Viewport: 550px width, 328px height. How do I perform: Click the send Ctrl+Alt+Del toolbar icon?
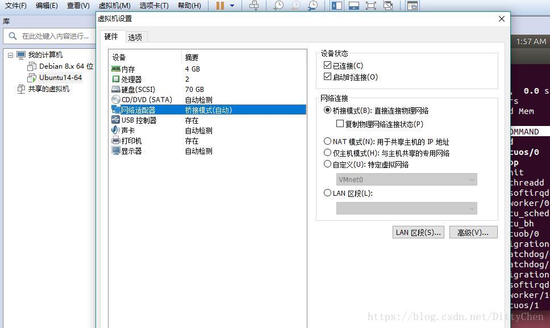point(254,6)
